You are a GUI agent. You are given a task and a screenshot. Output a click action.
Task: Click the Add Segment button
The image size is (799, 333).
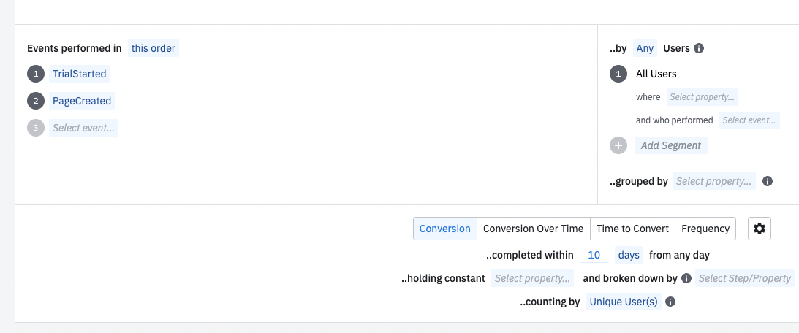pos(670,145)
